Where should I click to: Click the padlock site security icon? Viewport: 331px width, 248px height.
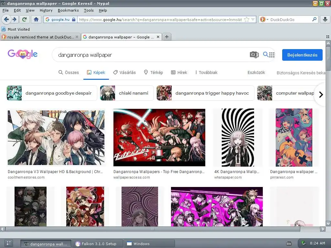tap(74, 19)
